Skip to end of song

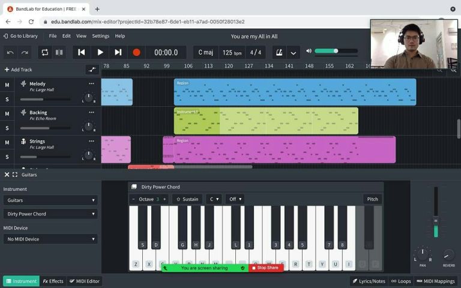[118, 52]
